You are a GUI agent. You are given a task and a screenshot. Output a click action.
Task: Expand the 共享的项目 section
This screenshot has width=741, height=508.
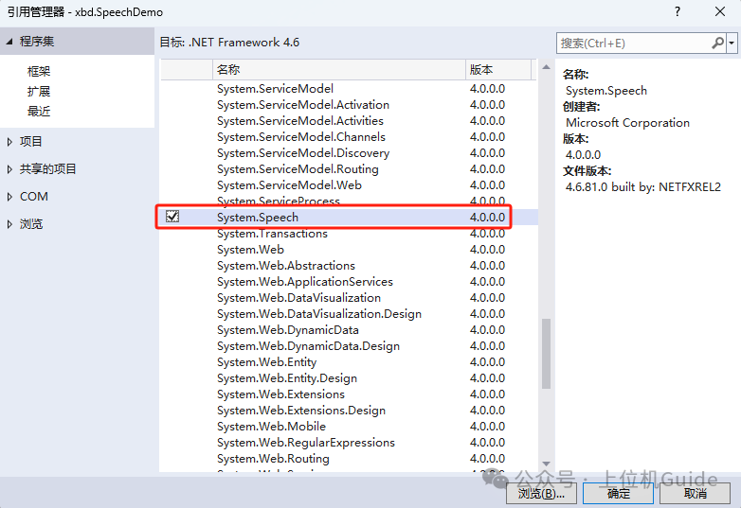(x=9, y=169)
